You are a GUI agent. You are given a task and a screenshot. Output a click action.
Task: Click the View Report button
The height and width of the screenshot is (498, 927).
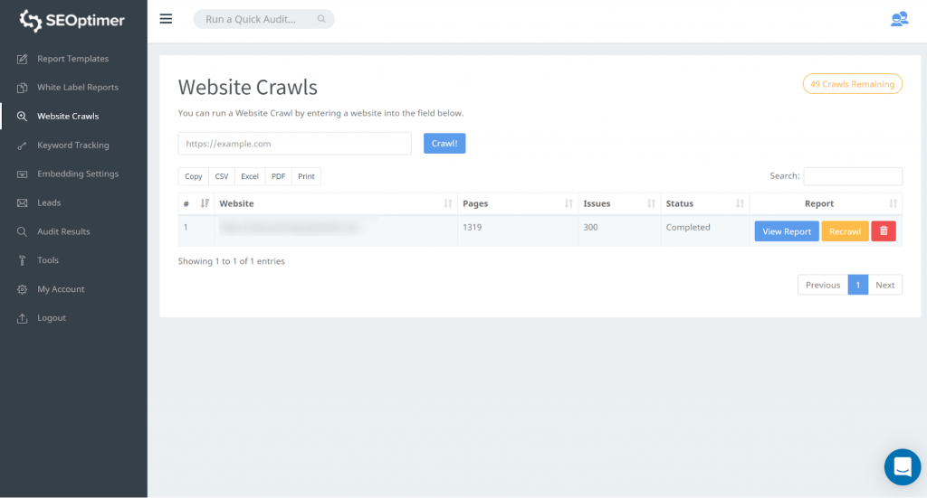[x=787, y=231]
